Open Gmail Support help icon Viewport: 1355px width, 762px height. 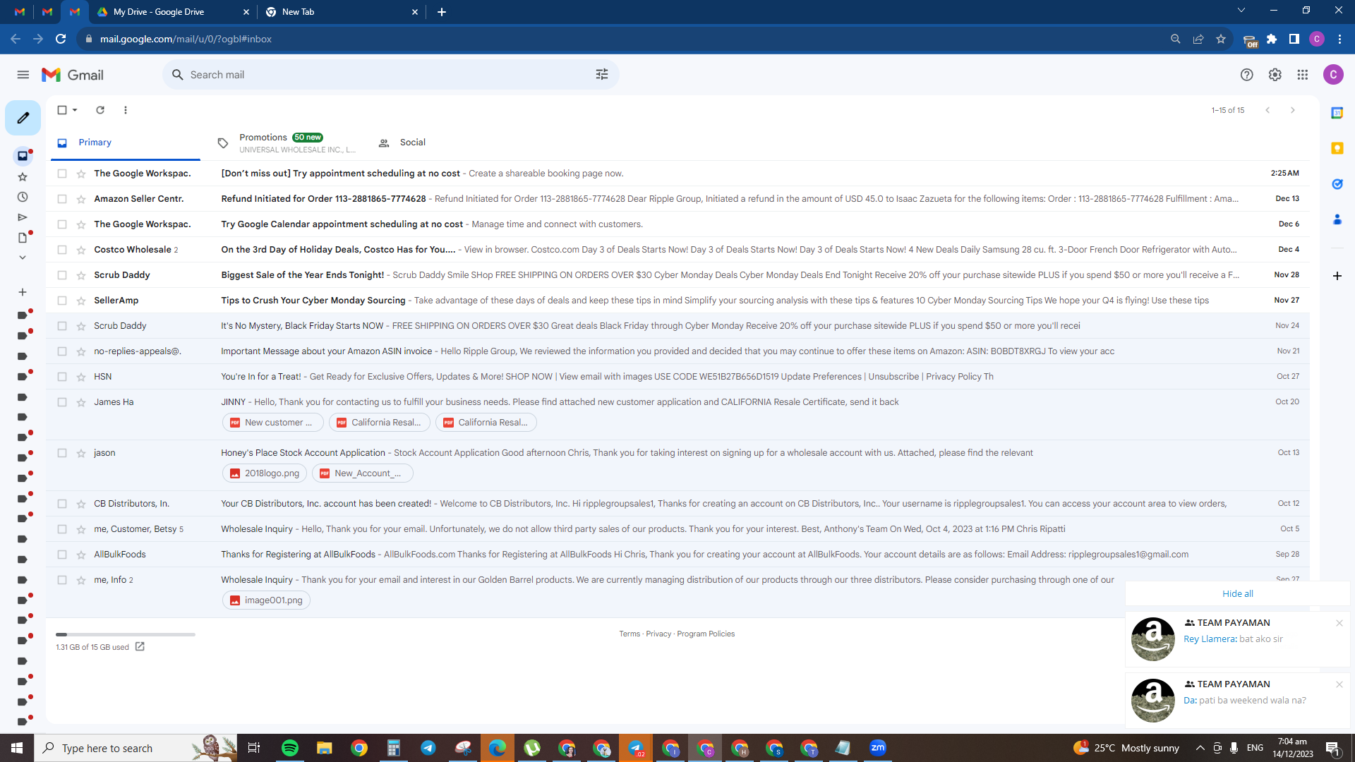[x=1247, y=75]
